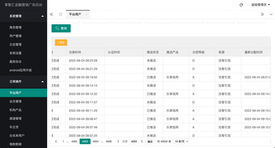Go to previous page arrow
The image size is (275, 148).
pyautogui.click(x=56, y=141)
